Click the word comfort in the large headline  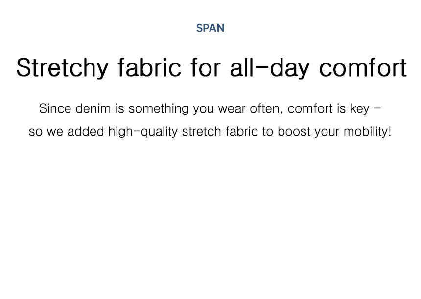click(363, 67)
